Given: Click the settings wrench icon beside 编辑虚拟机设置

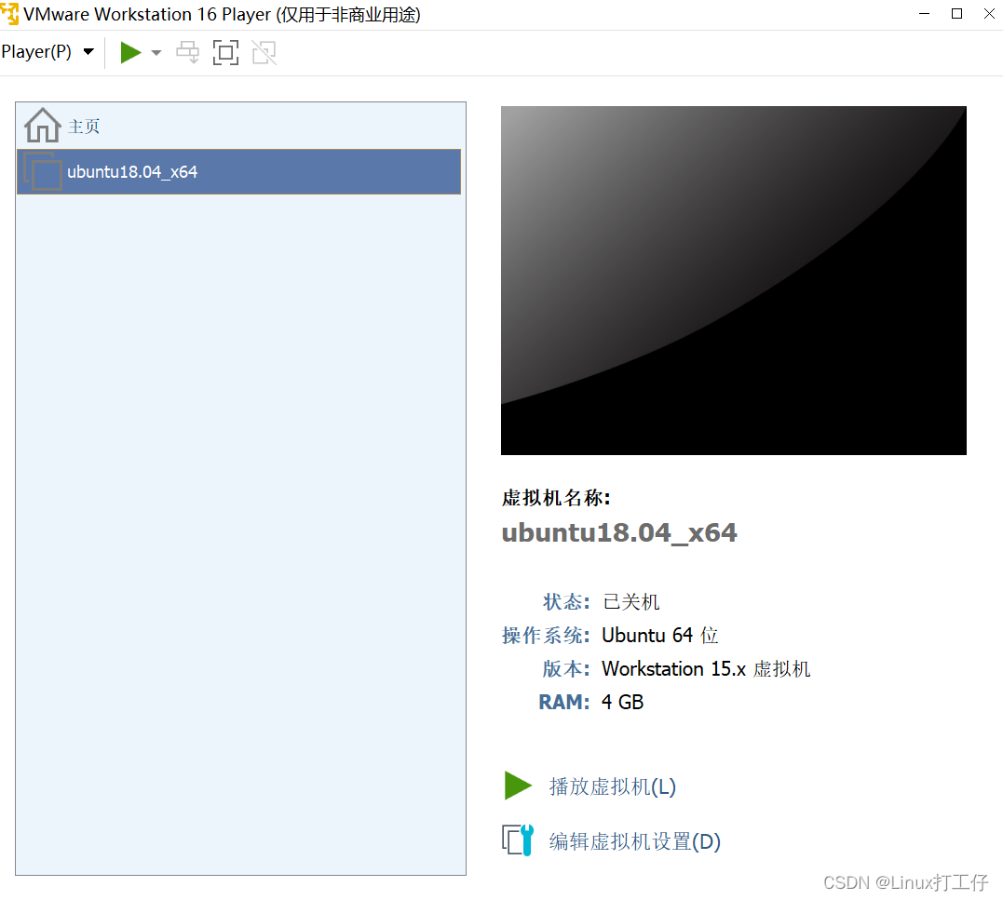Looking at the screenshot, I should pyautogui.click(x=518, y=840).
